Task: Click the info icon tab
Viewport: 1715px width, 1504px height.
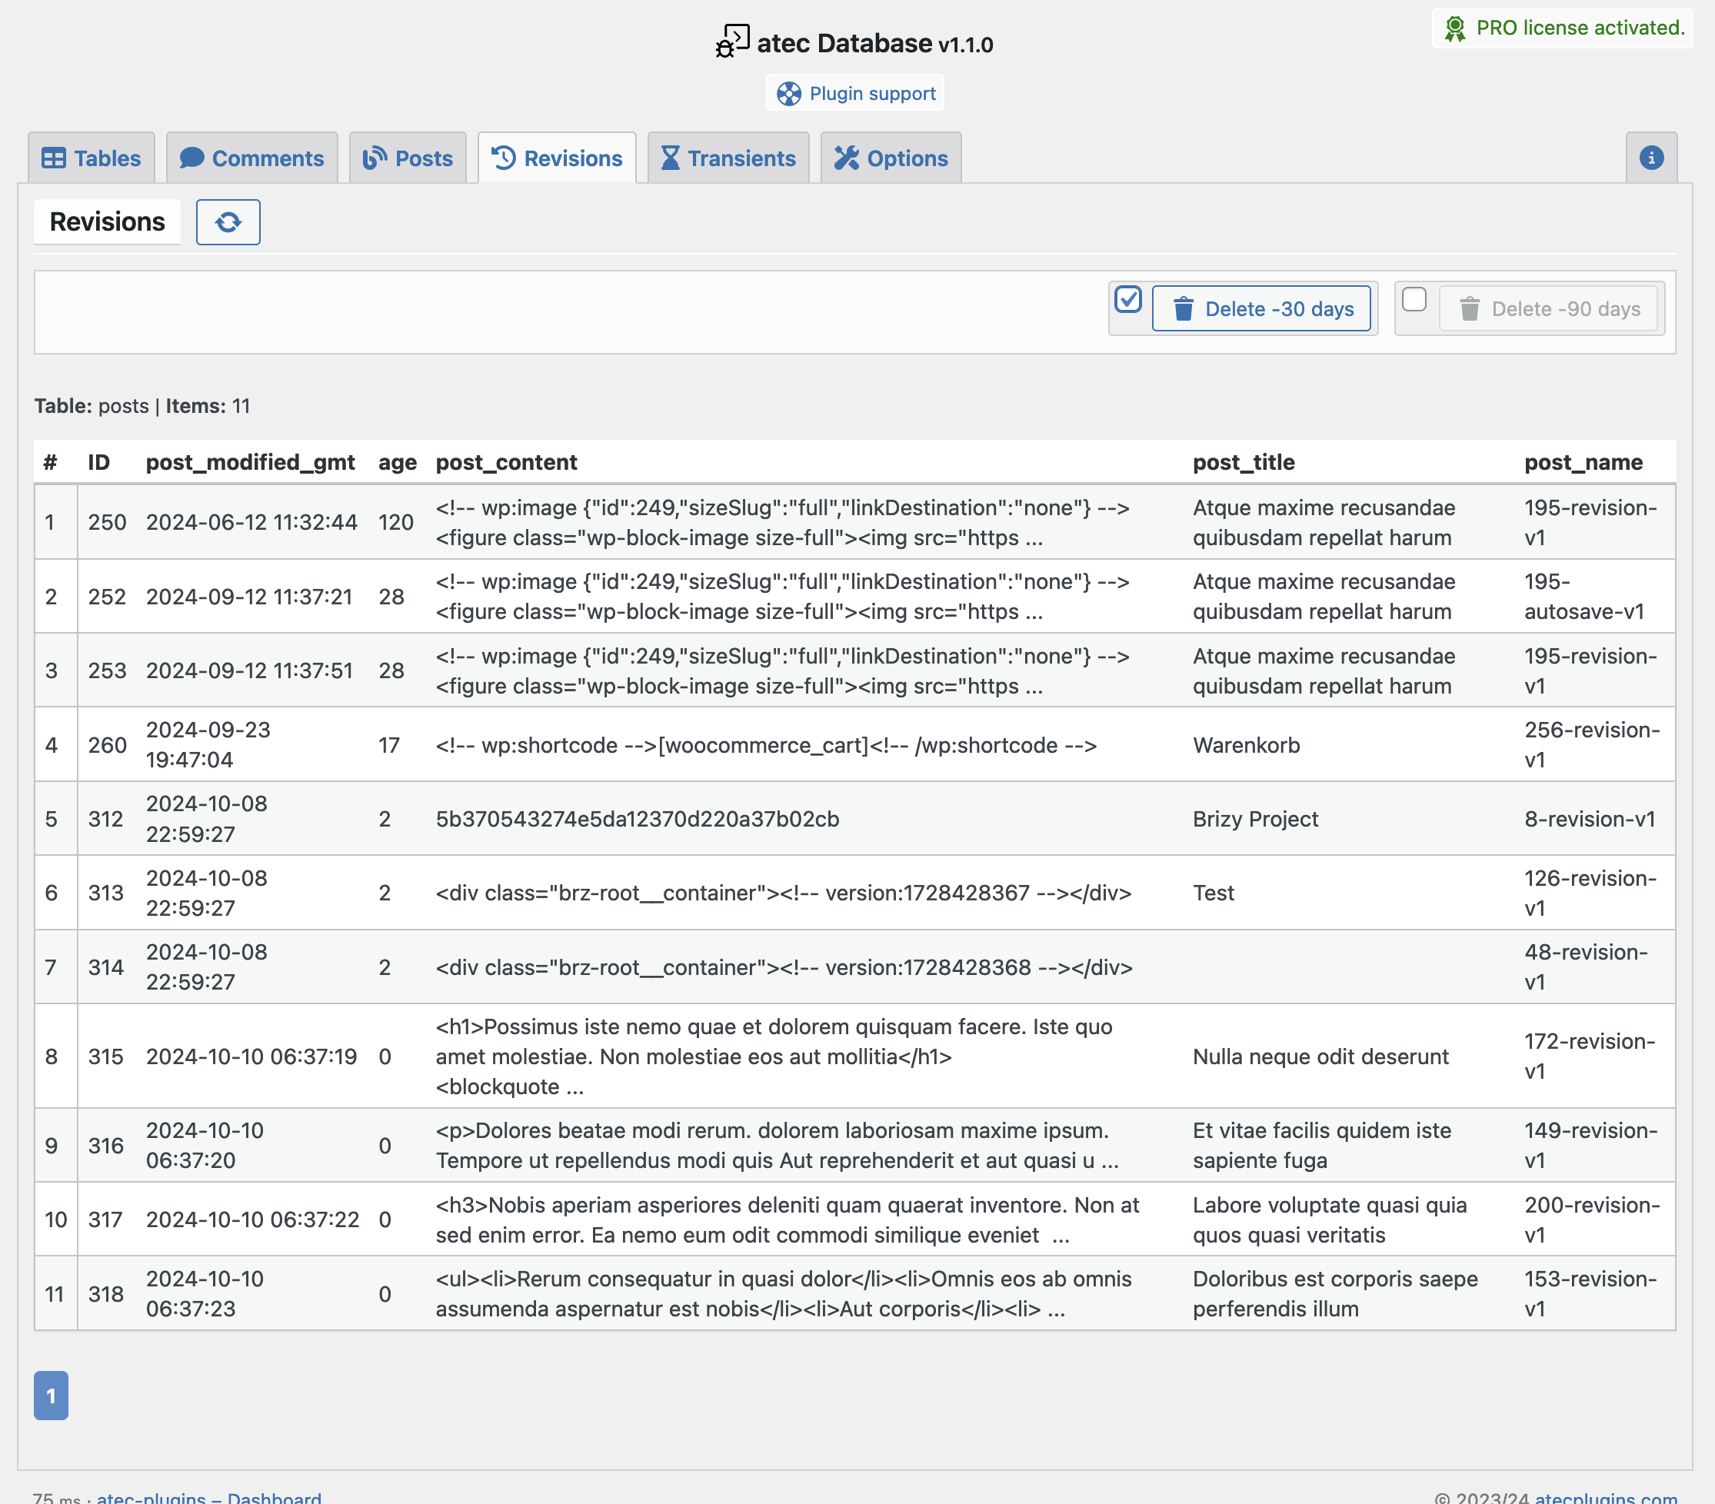Action: [1651, 158]
